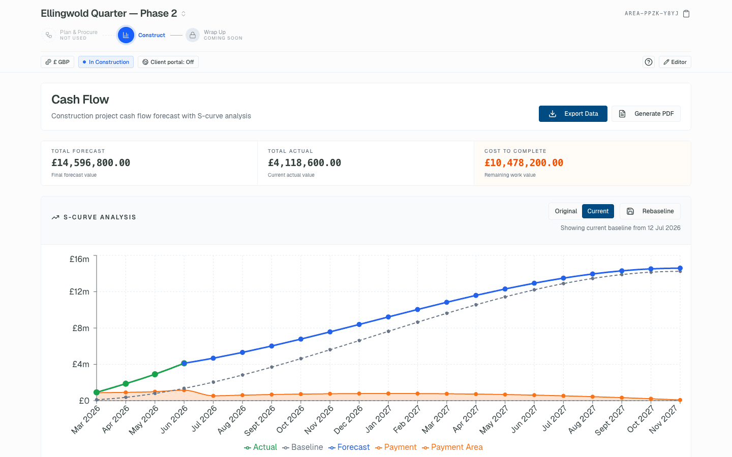Click the £16m y-axis label
Image resolution: width=732 pixels, height=457 pixels.
tap(79, 259)
